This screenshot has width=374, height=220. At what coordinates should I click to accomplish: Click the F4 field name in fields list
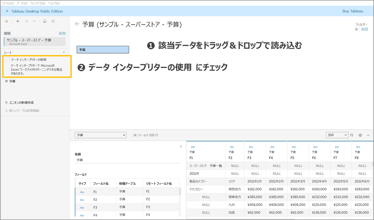[x=95, y=215]
